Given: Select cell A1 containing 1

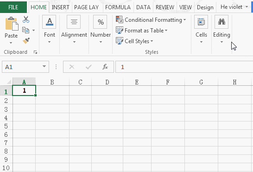Looking at the screenshot, I should click(x=24, y=90).
